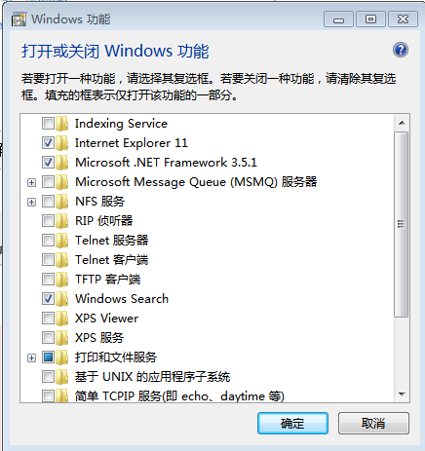Enable the Telnet 客户端 checkbox

tap(48, 260)
